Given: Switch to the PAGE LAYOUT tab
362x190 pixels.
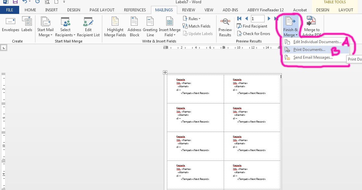Looking at the screenshot, I should click(x=102, y=10).
